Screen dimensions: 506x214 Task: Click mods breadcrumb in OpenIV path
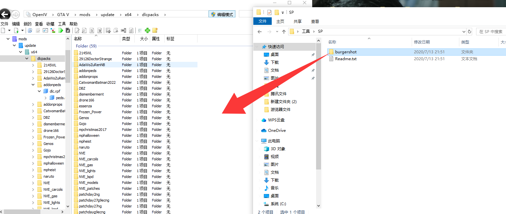click(x=85, y=14)
